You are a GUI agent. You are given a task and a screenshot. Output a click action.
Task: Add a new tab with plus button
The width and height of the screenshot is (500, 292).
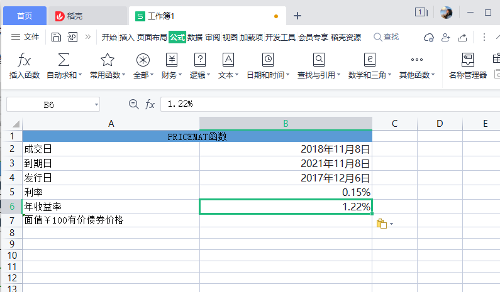(x=297, y=16)
